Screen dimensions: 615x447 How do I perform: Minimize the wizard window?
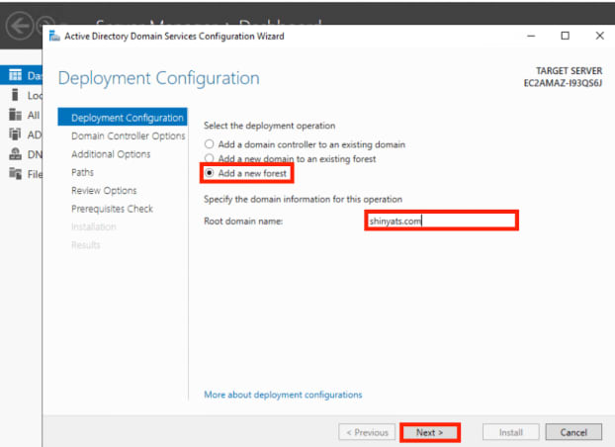click(x=531, y=36)
